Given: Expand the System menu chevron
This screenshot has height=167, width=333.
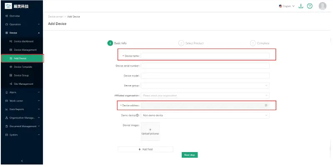Looking at the screenshot, I should pos(39,135).
